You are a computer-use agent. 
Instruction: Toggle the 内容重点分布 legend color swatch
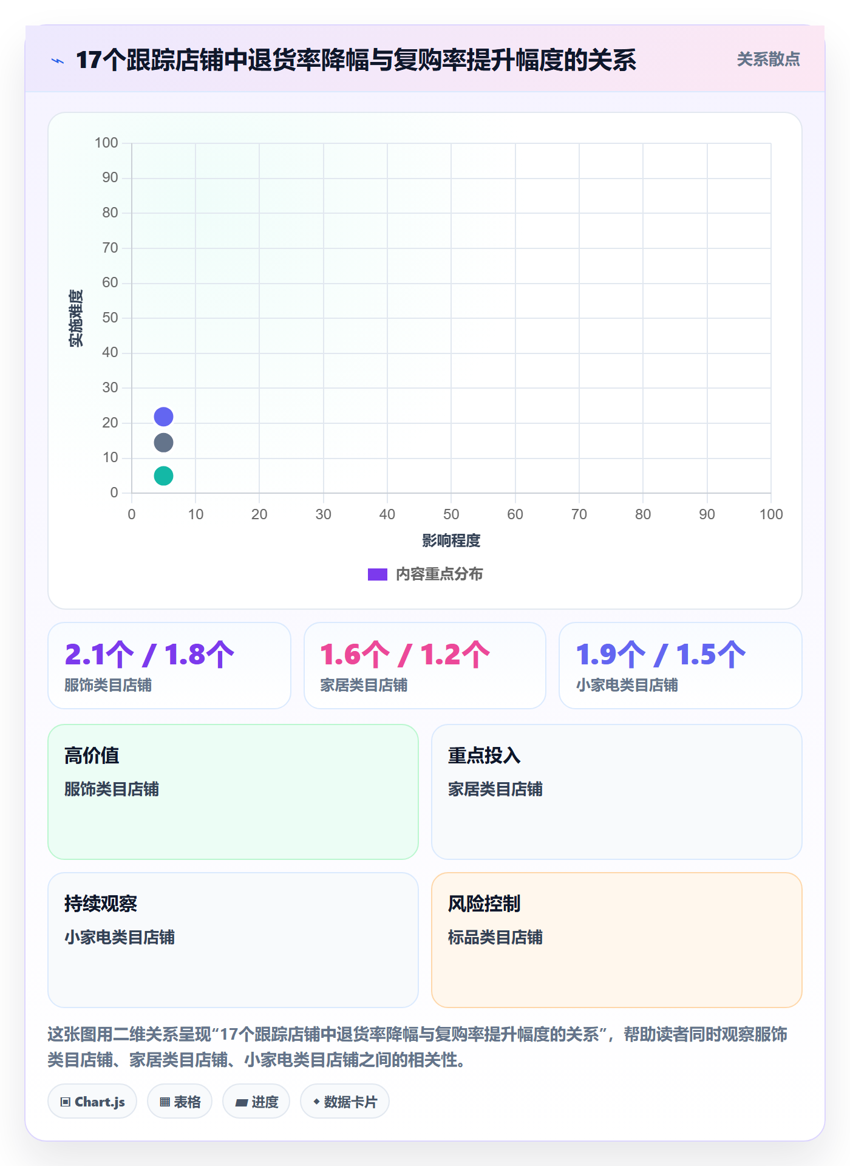point(378,574)
